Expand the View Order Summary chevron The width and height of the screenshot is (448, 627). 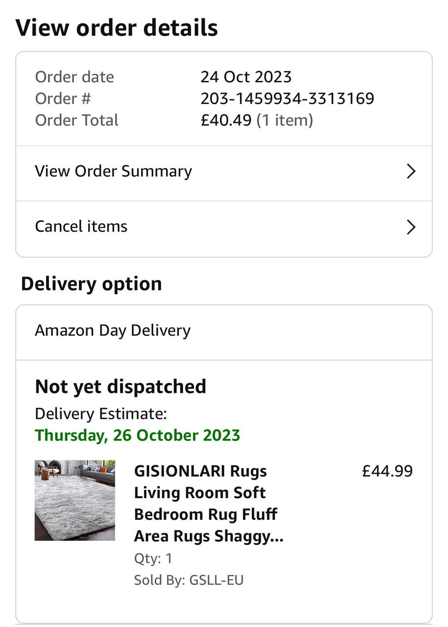[x=411, y=171]
